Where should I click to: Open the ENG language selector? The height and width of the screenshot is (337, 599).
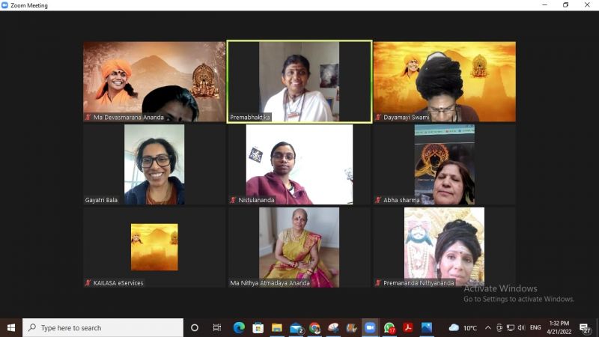coord(535,328)
